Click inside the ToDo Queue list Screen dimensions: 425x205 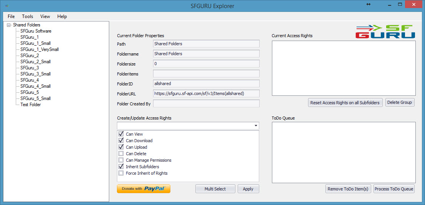(344, 153)
